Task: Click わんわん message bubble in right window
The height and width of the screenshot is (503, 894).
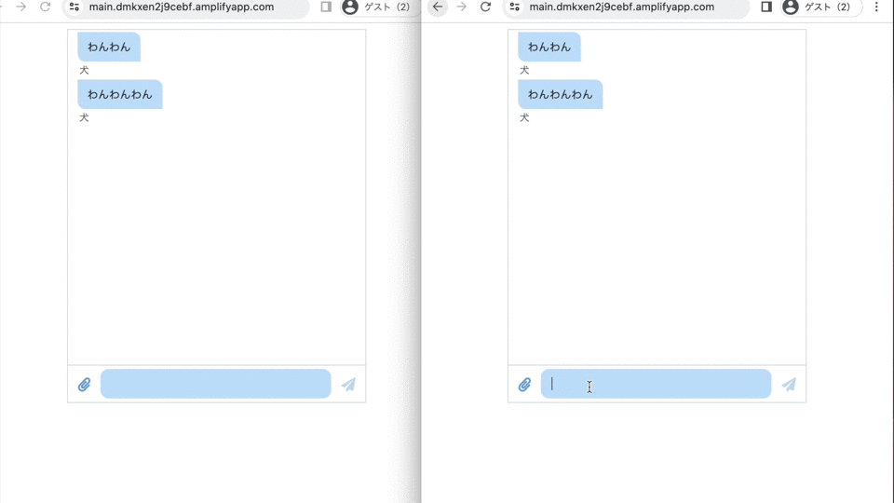Action: coord(549,47)
